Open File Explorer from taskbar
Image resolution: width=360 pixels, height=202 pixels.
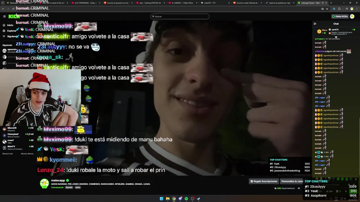pos(168,199)
